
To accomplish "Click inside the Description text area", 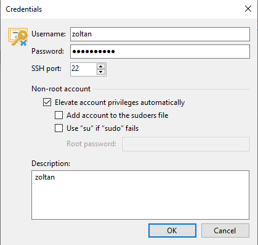I will [x=140, y=195].
